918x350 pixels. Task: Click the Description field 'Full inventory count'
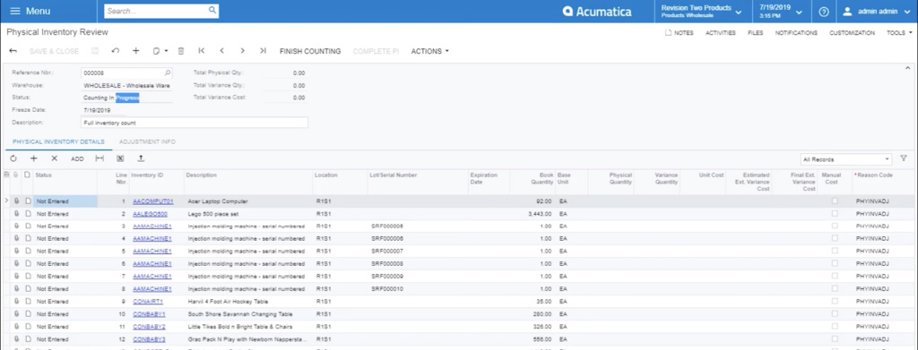tap(194, 123)
